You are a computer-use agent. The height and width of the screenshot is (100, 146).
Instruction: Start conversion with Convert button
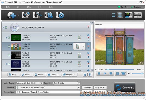(x=125, y=87)
